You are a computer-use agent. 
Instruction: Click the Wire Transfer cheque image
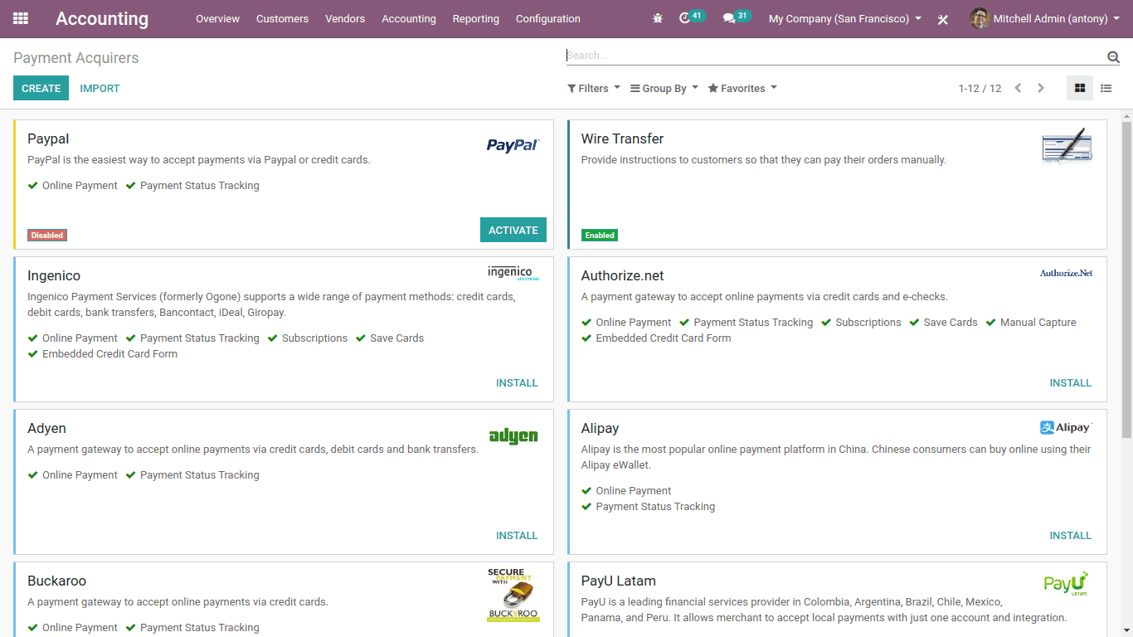(1067, 147)
